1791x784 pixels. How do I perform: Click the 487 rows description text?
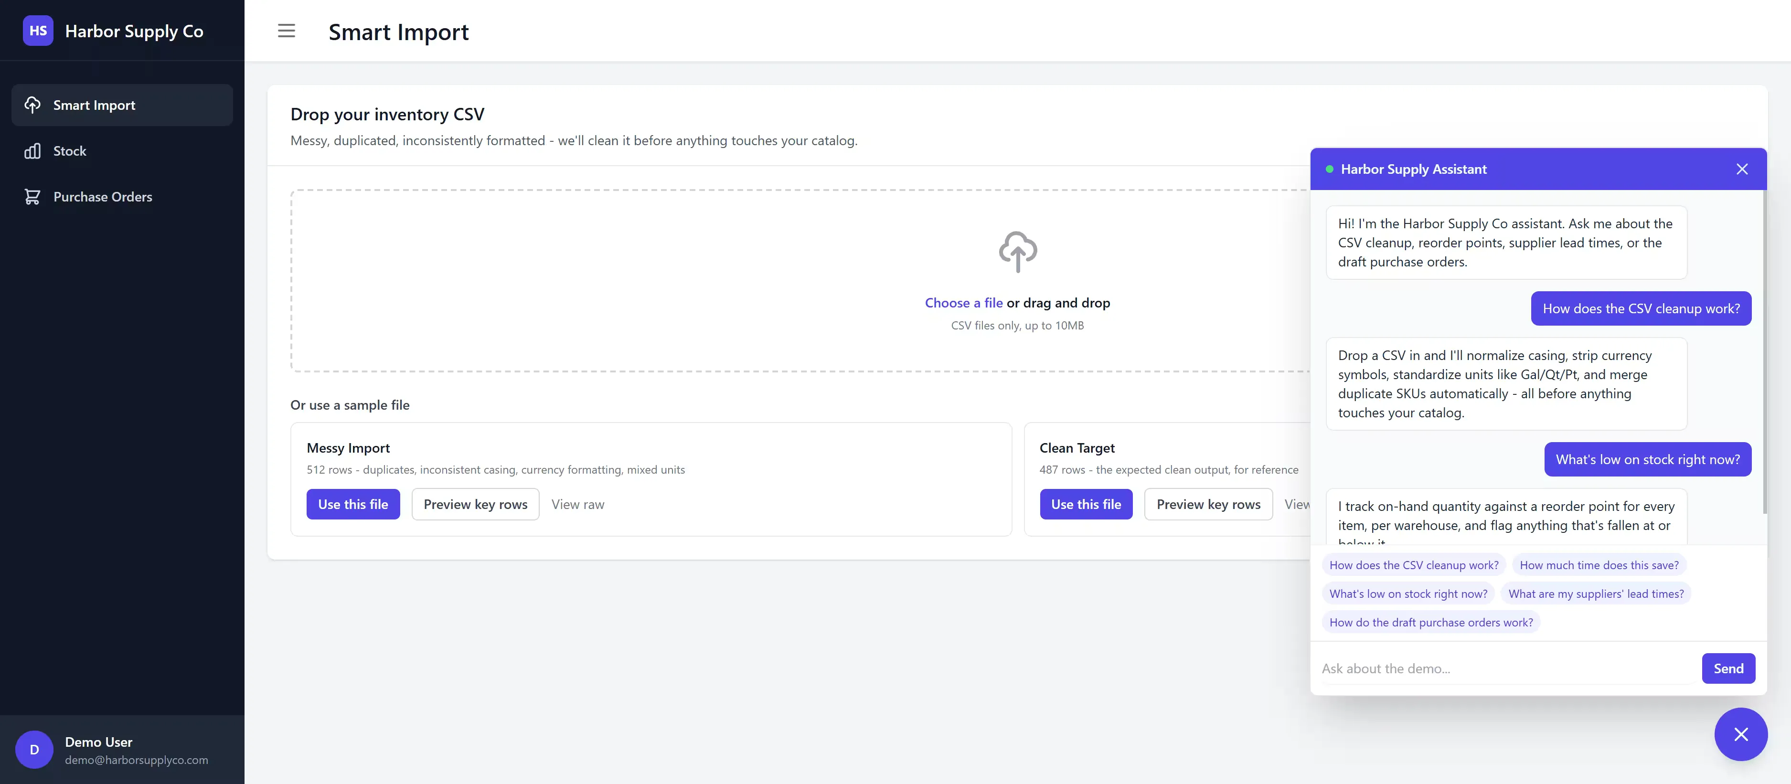coord(1169,469)
